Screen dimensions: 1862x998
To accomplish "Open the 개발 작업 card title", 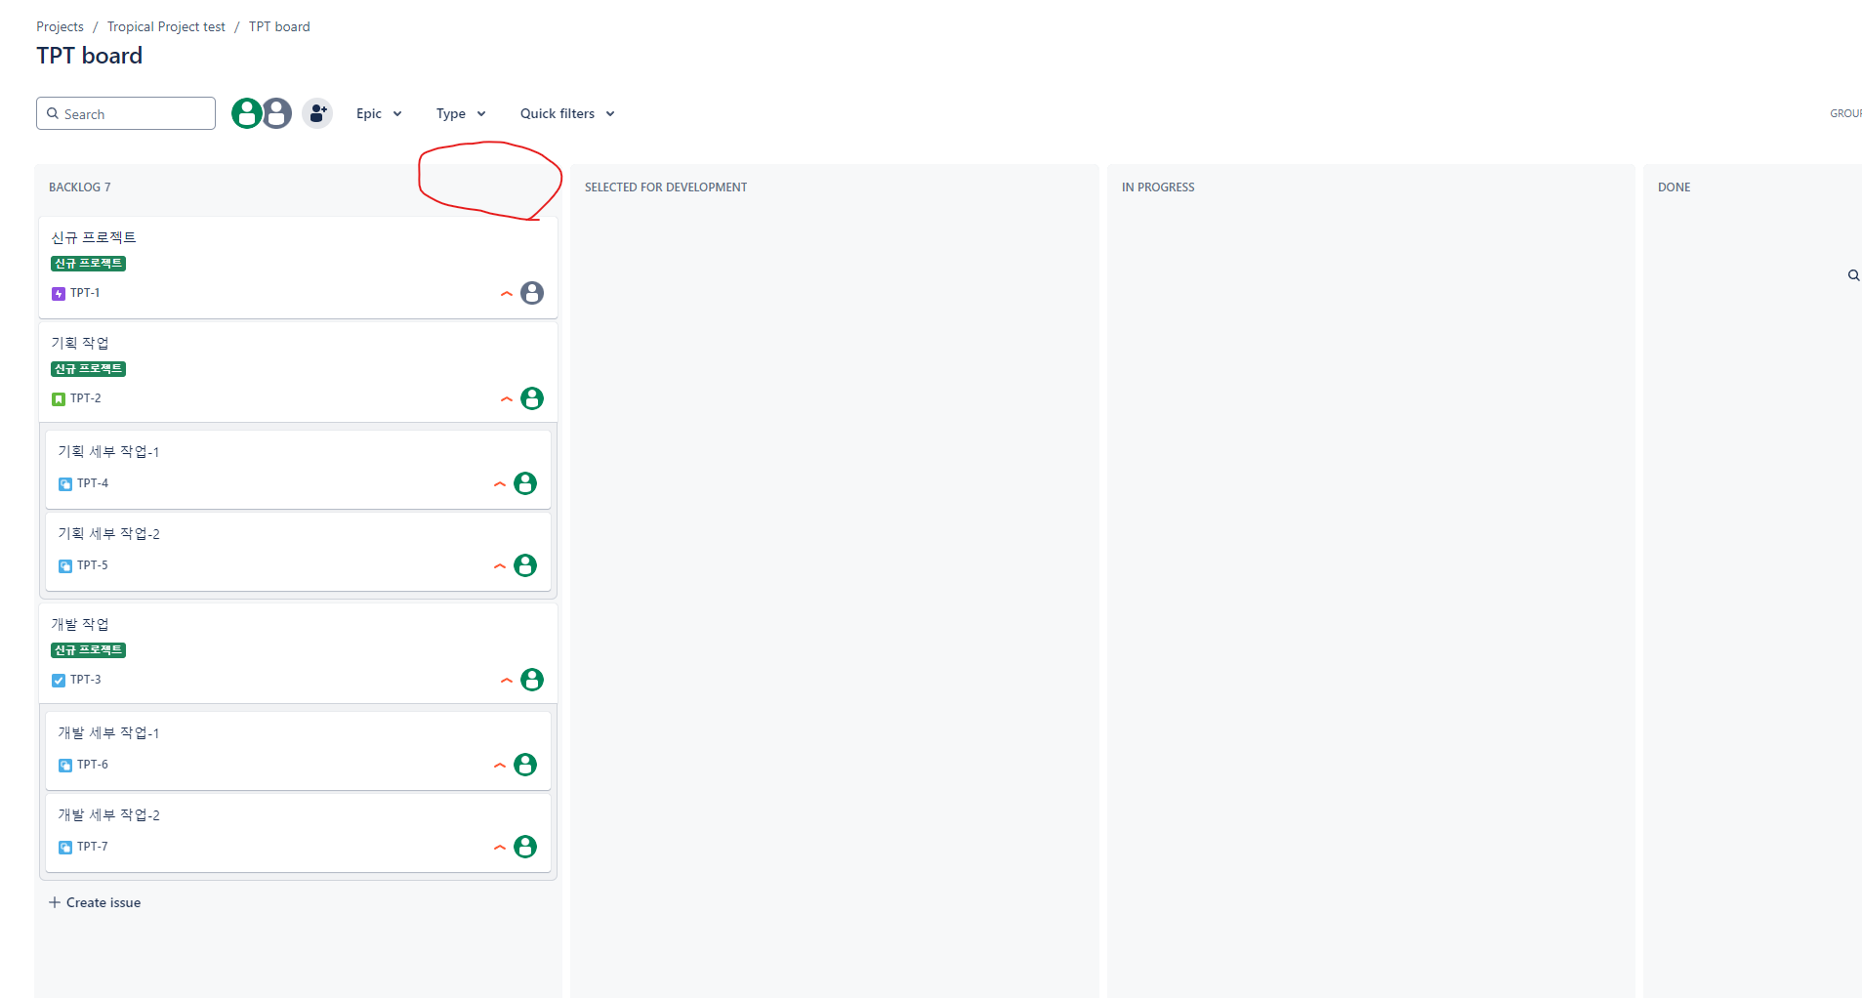I will (x=80, y=624).
